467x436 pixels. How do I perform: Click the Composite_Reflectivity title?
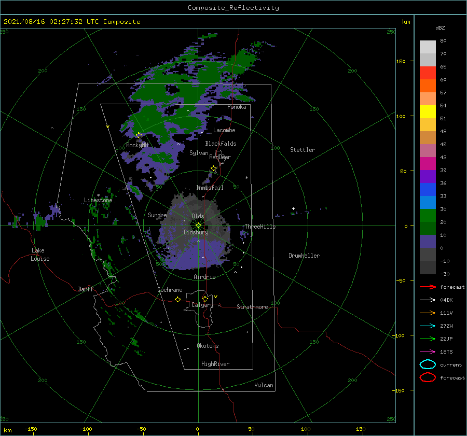pos(233,8)
